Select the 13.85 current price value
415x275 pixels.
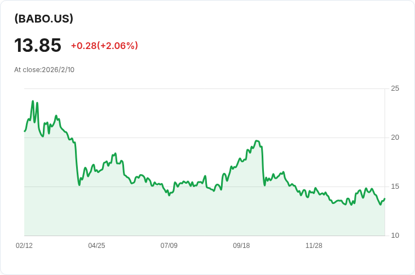tap(38, 45)
